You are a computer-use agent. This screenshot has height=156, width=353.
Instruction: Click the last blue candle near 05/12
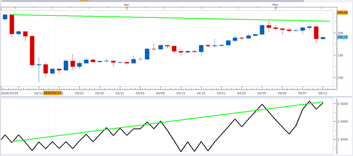point(323,38)
